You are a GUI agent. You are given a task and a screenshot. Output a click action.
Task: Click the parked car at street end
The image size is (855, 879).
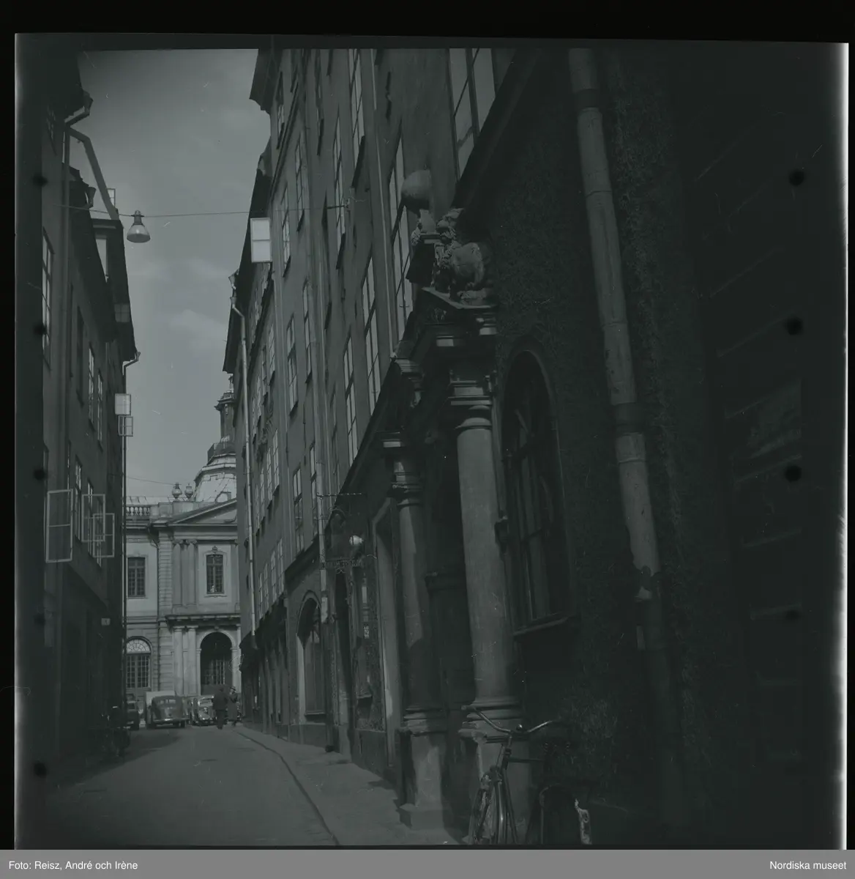[x=165, y=711]
